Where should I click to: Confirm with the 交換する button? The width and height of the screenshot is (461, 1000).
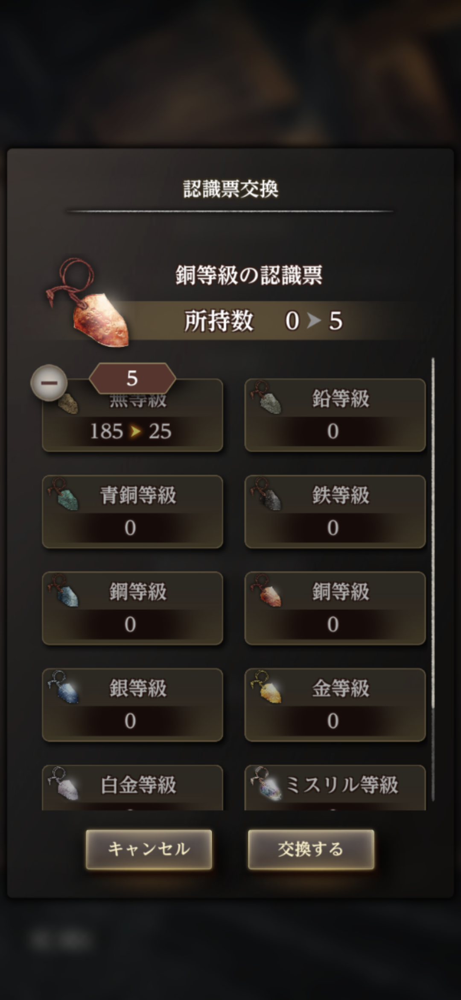click(x=311, y=850)
